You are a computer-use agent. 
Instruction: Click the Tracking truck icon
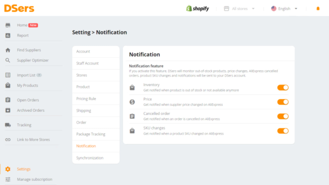8,125
